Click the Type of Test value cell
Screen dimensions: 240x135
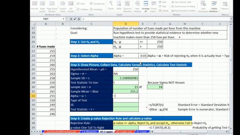click(126, 100)
